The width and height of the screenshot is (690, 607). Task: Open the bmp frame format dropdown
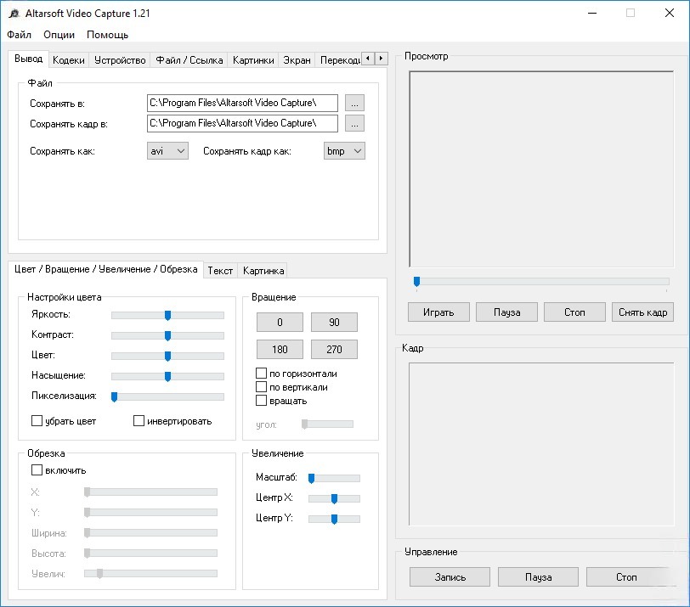[x=344, y=151]
